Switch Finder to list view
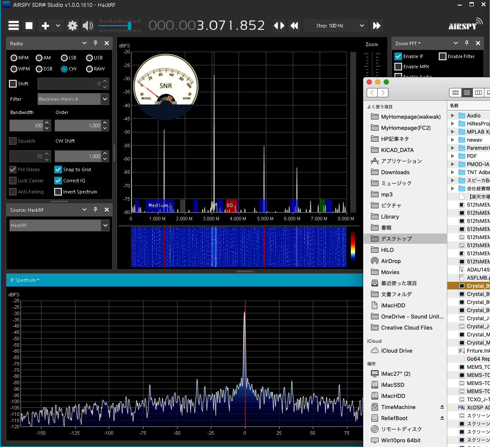490x447 pixels. click(x=467, y=93)
